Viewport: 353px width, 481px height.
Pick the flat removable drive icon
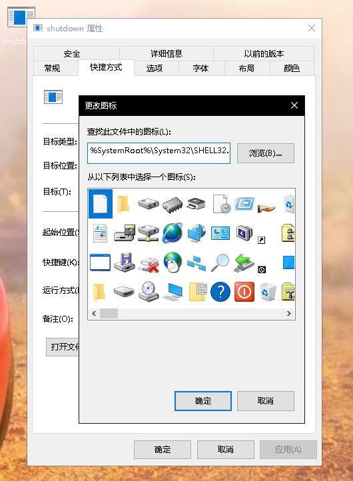pos(124,291)
